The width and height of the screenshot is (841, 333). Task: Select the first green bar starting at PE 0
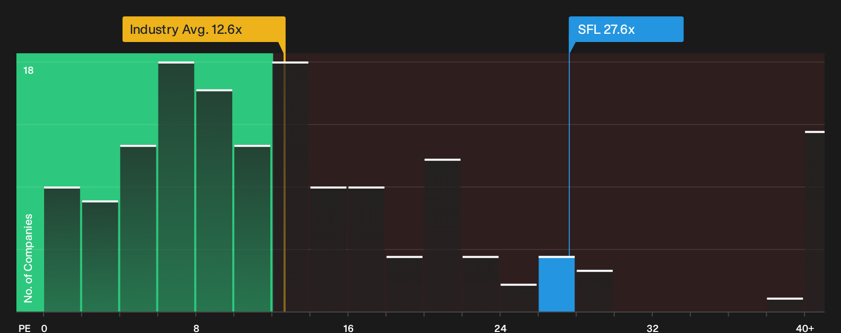62,249
